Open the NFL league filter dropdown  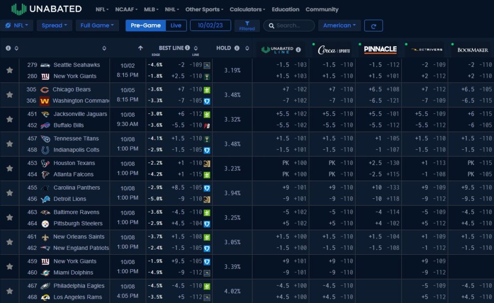click(17, 26)
